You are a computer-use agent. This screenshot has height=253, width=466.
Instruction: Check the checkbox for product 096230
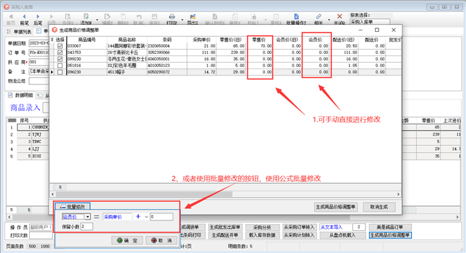pyautogui.click(x=60, y=72)
